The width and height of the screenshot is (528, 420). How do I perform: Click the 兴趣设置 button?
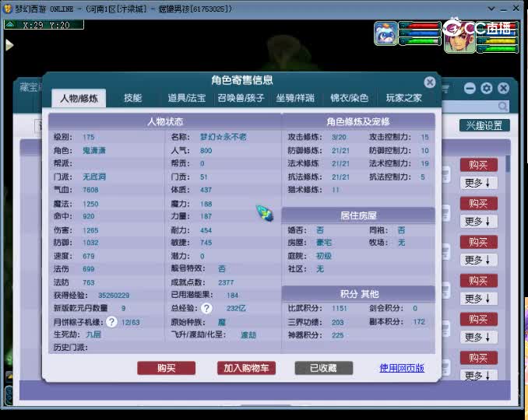tap(484, 125)
